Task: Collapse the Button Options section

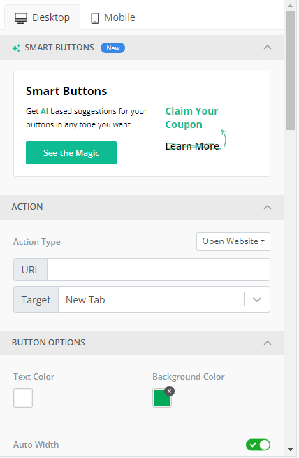Action: [268, 343]
